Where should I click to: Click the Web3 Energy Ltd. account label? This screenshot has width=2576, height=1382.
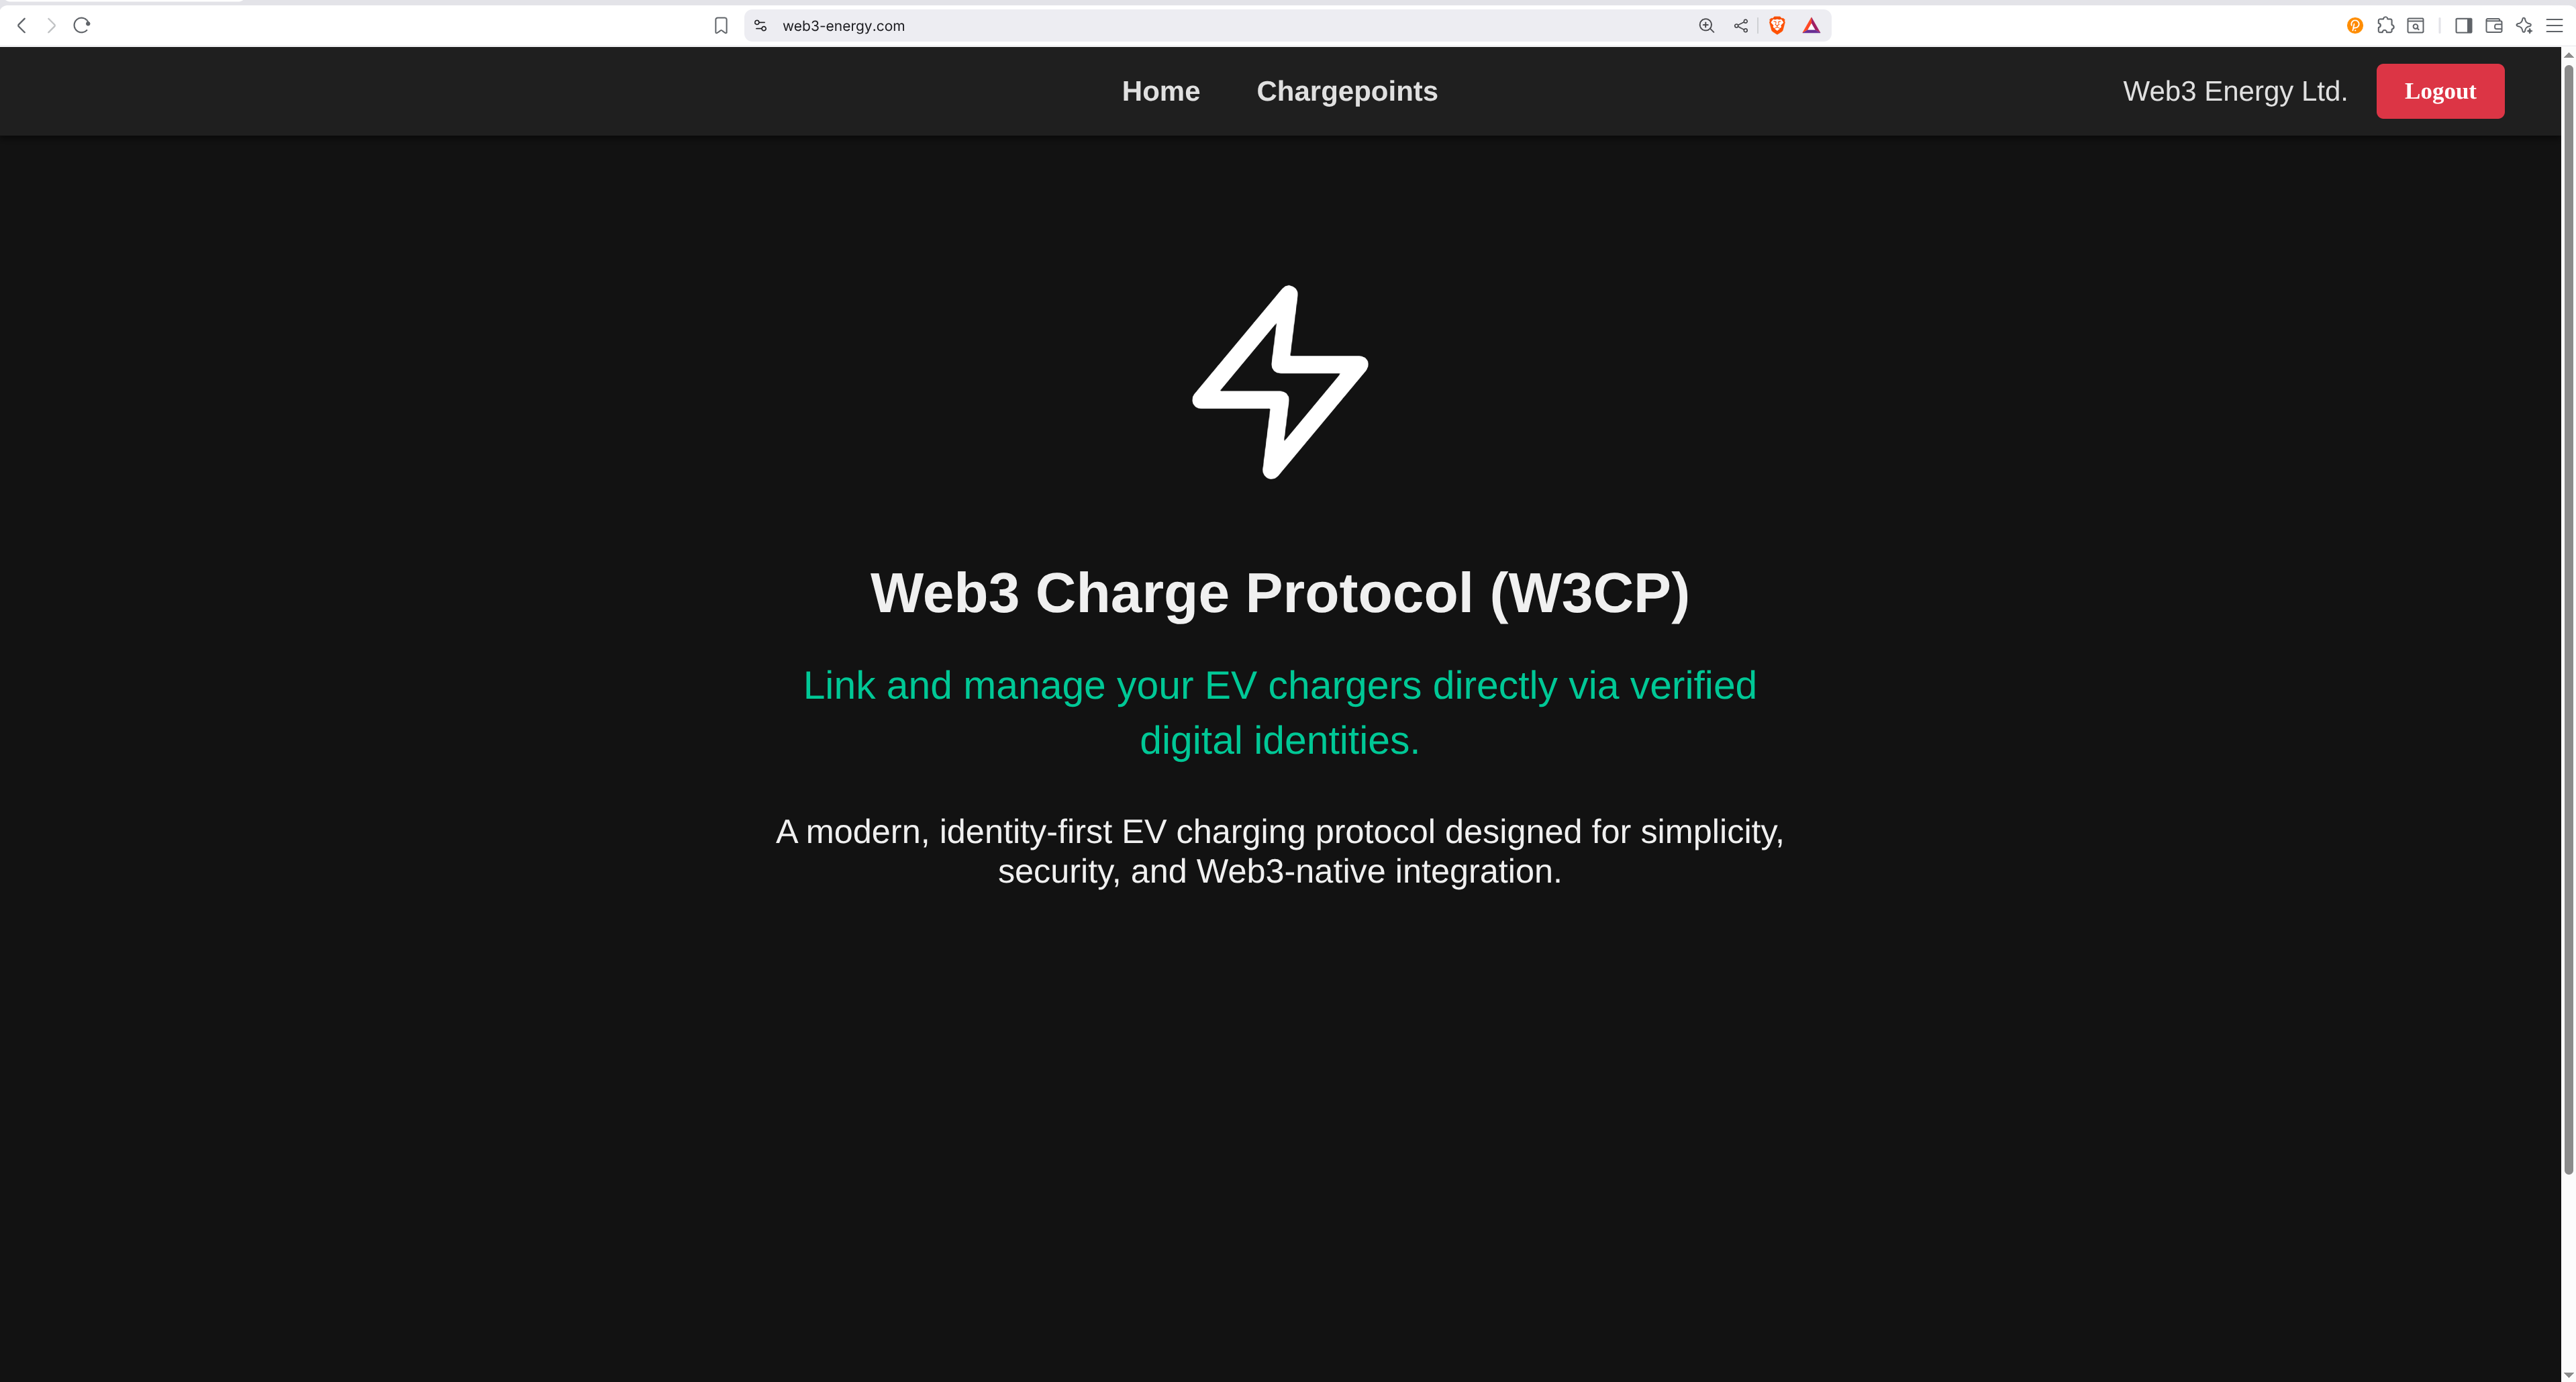(x=2235, y=91)
